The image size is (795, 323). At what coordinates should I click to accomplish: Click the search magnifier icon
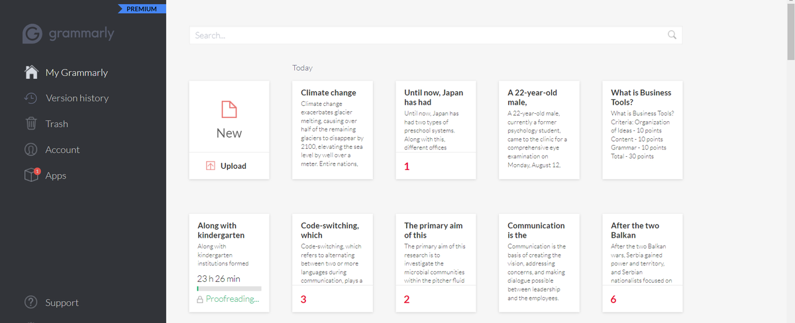click(672, 35)
